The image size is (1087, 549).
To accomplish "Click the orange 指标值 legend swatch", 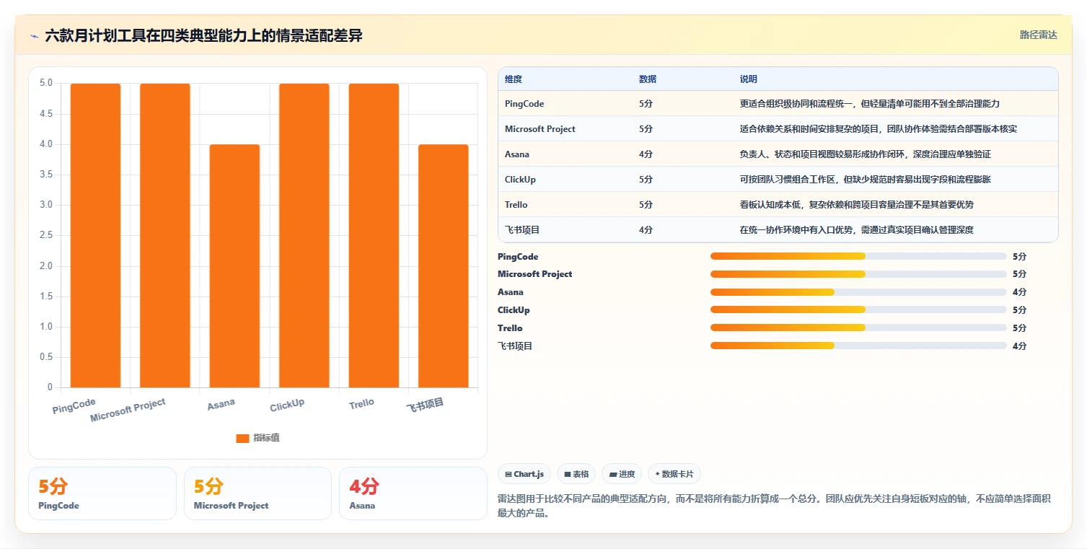I will [x=242, y=439].
